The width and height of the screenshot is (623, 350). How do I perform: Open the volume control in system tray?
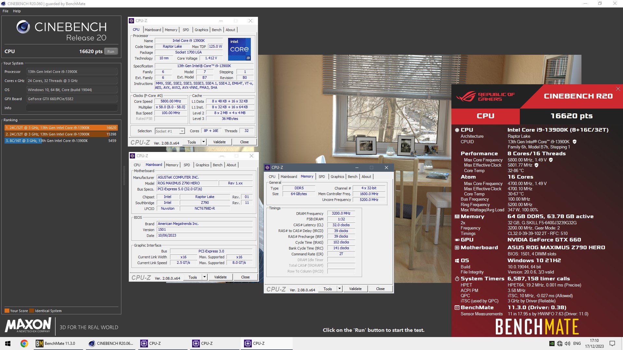tap(568, 344)
